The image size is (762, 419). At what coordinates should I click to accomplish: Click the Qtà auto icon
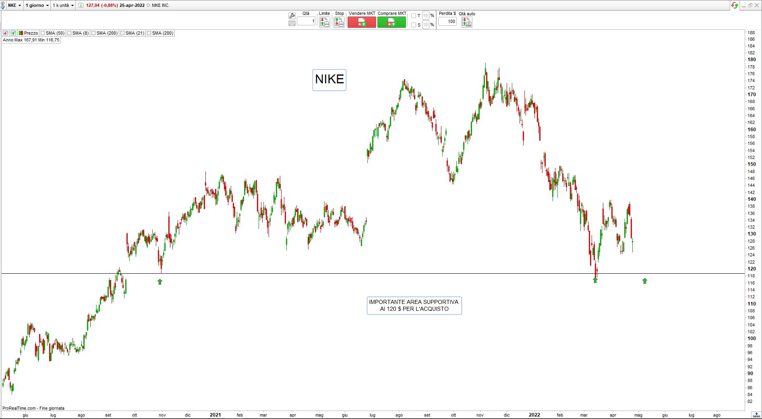click(466, 22)
